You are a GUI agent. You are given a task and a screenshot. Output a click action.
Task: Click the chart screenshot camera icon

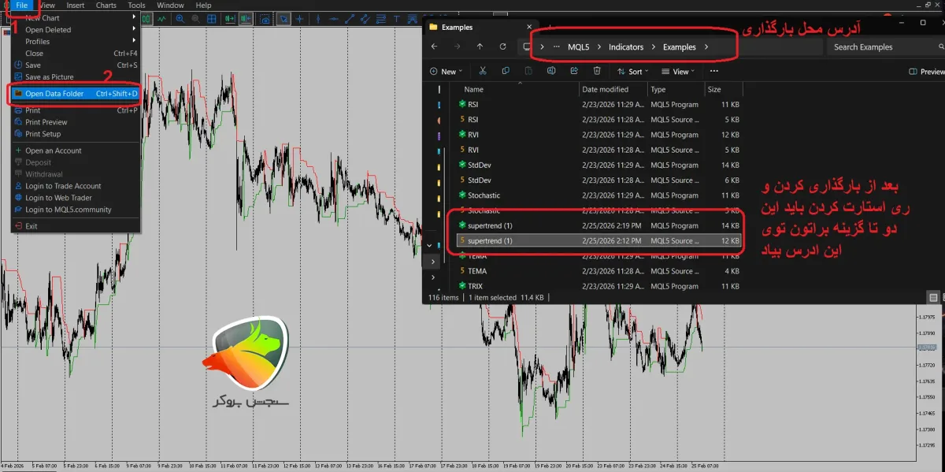[265, 18]
